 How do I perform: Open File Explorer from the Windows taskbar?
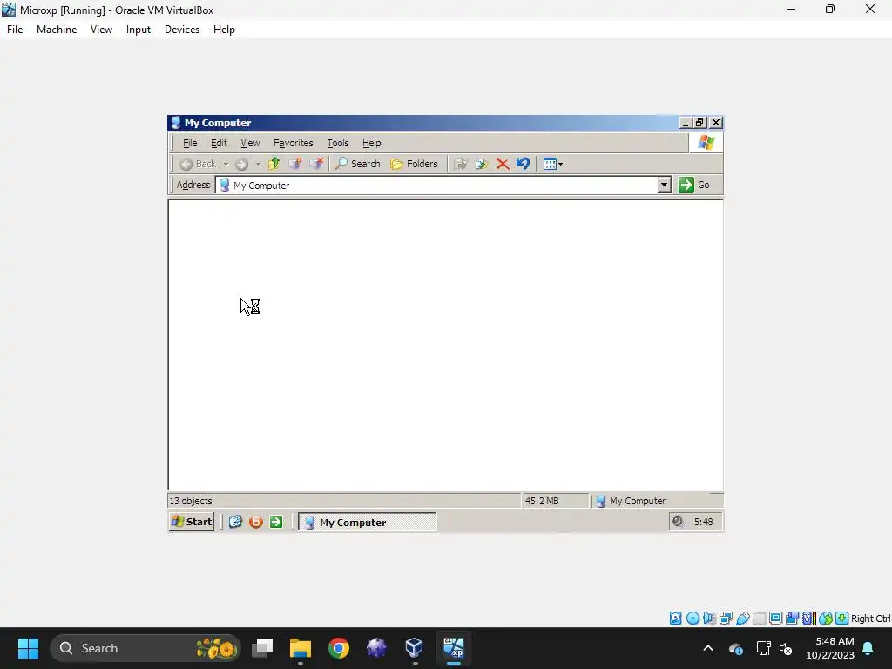click(301, 648)
